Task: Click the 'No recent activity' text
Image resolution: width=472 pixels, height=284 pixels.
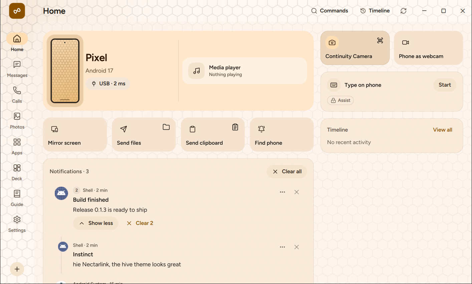Action: 349,142
